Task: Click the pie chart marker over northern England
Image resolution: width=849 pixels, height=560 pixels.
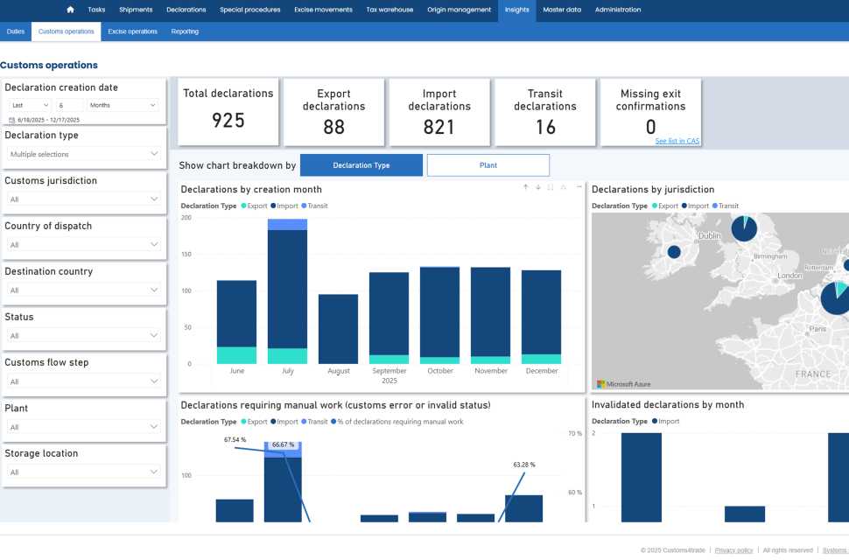Action: (745, 228)
